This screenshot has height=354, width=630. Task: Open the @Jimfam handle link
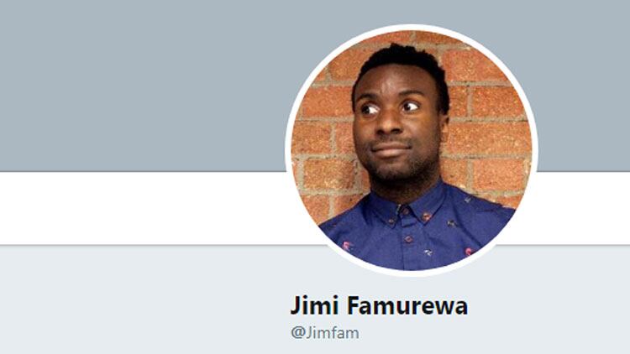pos(325,333)
